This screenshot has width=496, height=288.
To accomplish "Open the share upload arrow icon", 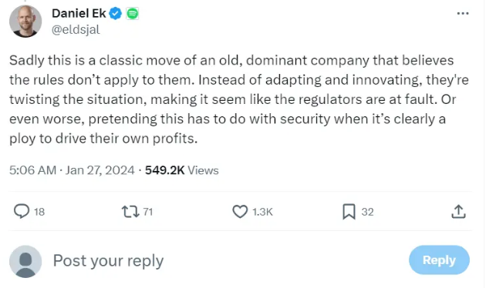I will 458,211.
